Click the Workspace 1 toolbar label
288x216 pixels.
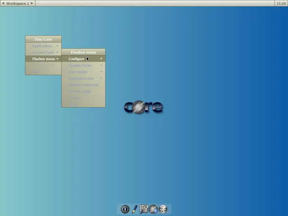tap(18, 3)
